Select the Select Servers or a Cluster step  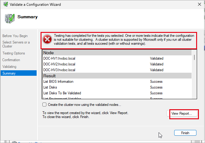[16, 44]
